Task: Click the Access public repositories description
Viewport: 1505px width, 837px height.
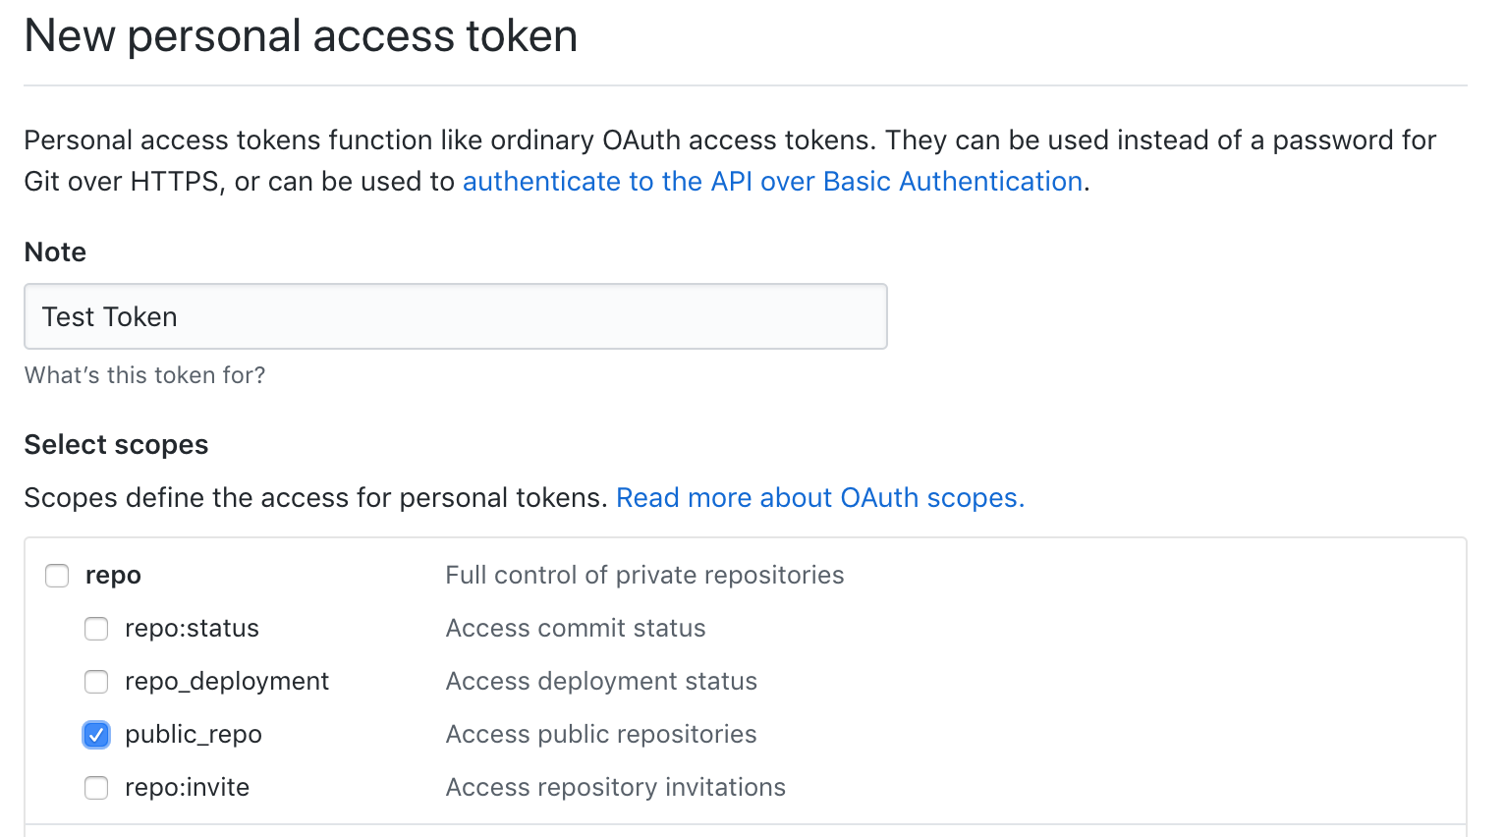Action: click(600, 734)
